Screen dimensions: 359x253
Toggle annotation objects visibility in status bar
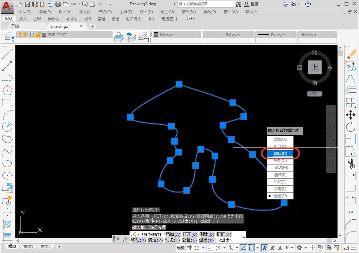tap(265, 248)
